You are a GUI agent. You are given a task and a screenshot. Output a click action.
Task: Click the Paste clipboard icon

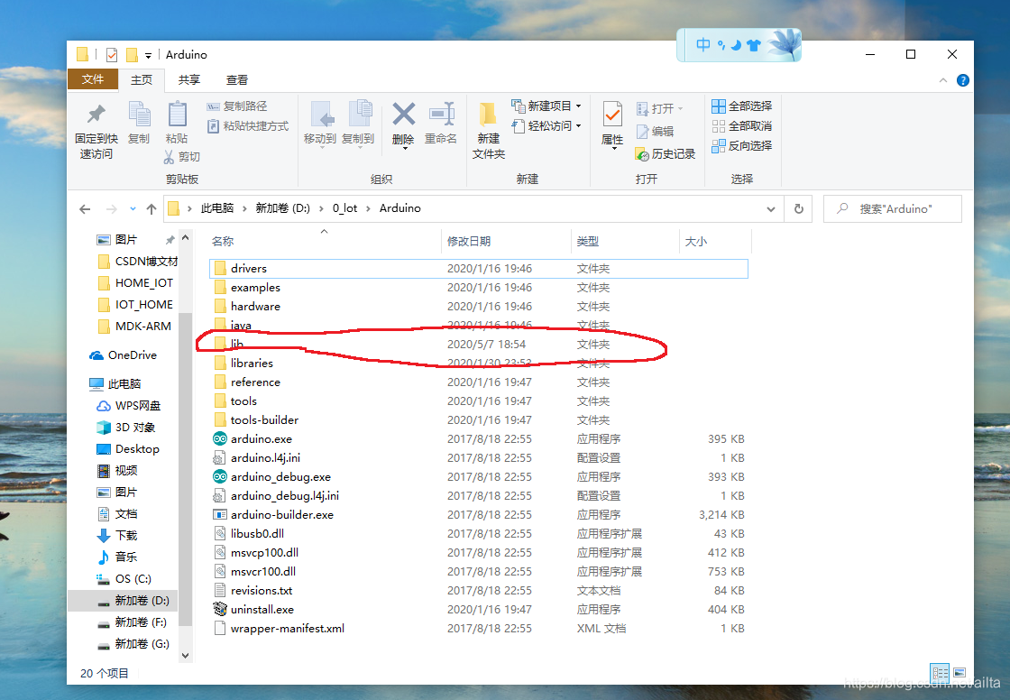pos(177,114)
